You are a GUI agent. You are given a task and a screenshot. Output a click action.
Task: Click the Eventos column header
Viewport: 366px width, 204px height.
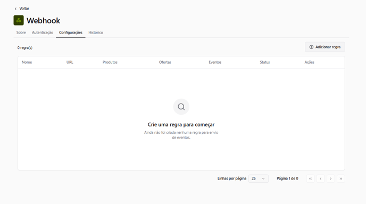point(215,62)
